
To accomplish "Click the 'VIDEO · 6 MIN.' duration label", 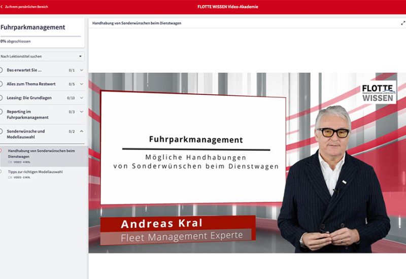I will (x=22, y=177).
